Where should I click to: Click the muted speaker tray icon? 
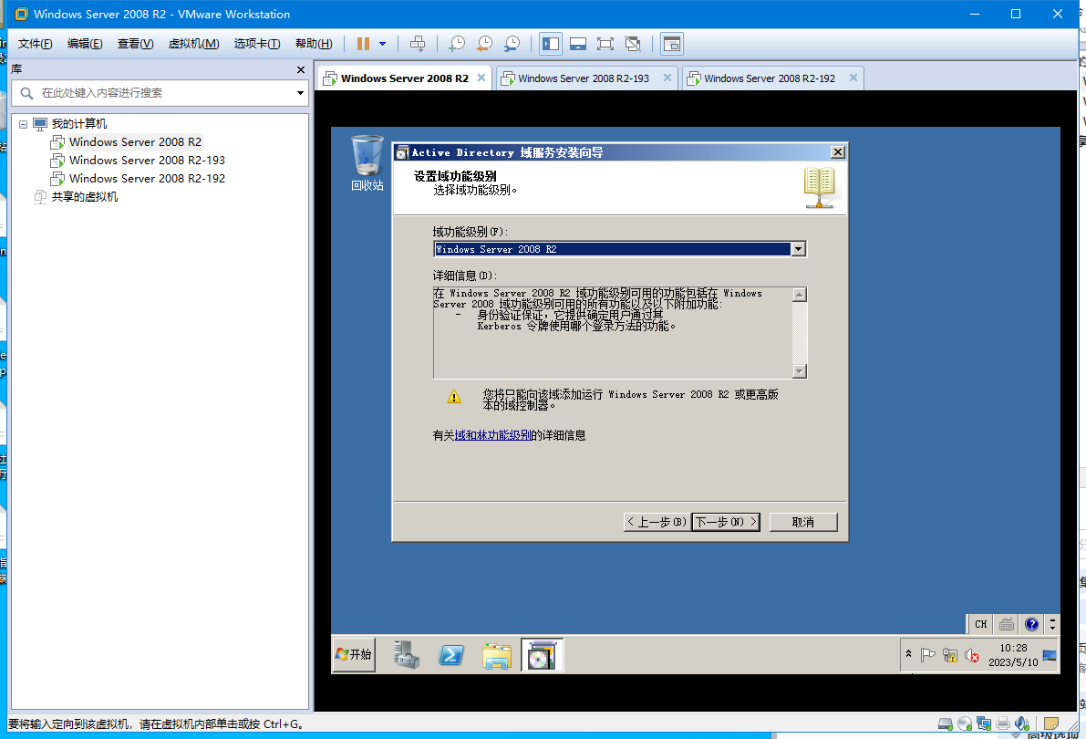972,654
